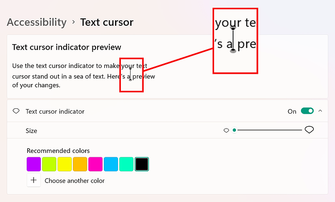Click the magnified cursor preview image
The height and width of the screenshot is (202, 335).
[x=235, y=40]
